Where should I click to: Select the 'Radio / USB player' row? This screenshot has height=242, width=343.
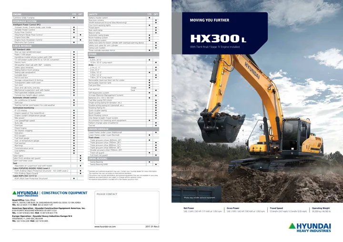coord(48,55)
